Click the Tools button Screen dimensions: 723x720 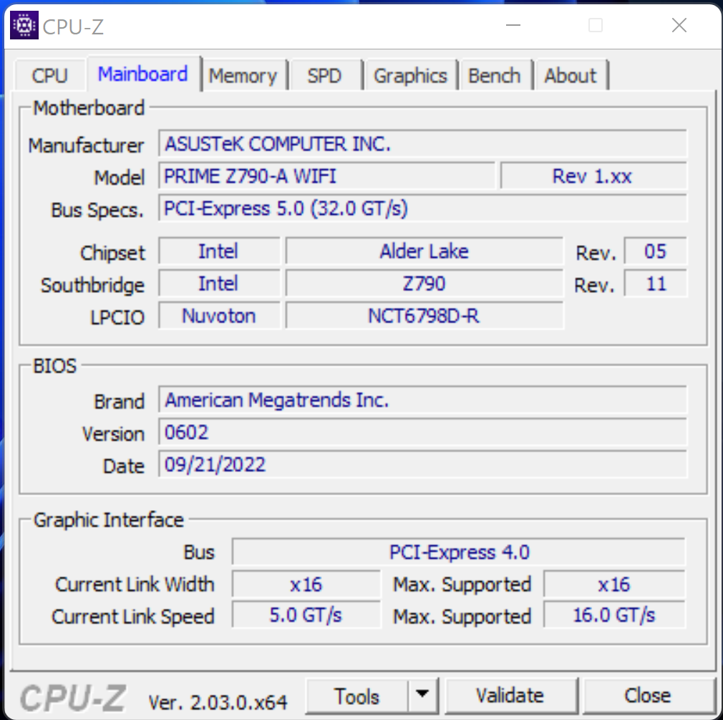(357, 696)
